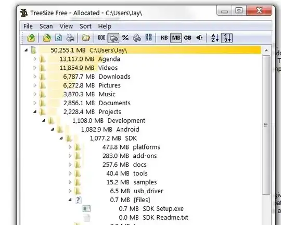Open the Sort menu
This screenshot has width=281, height=225.
(x=85, y=26)
